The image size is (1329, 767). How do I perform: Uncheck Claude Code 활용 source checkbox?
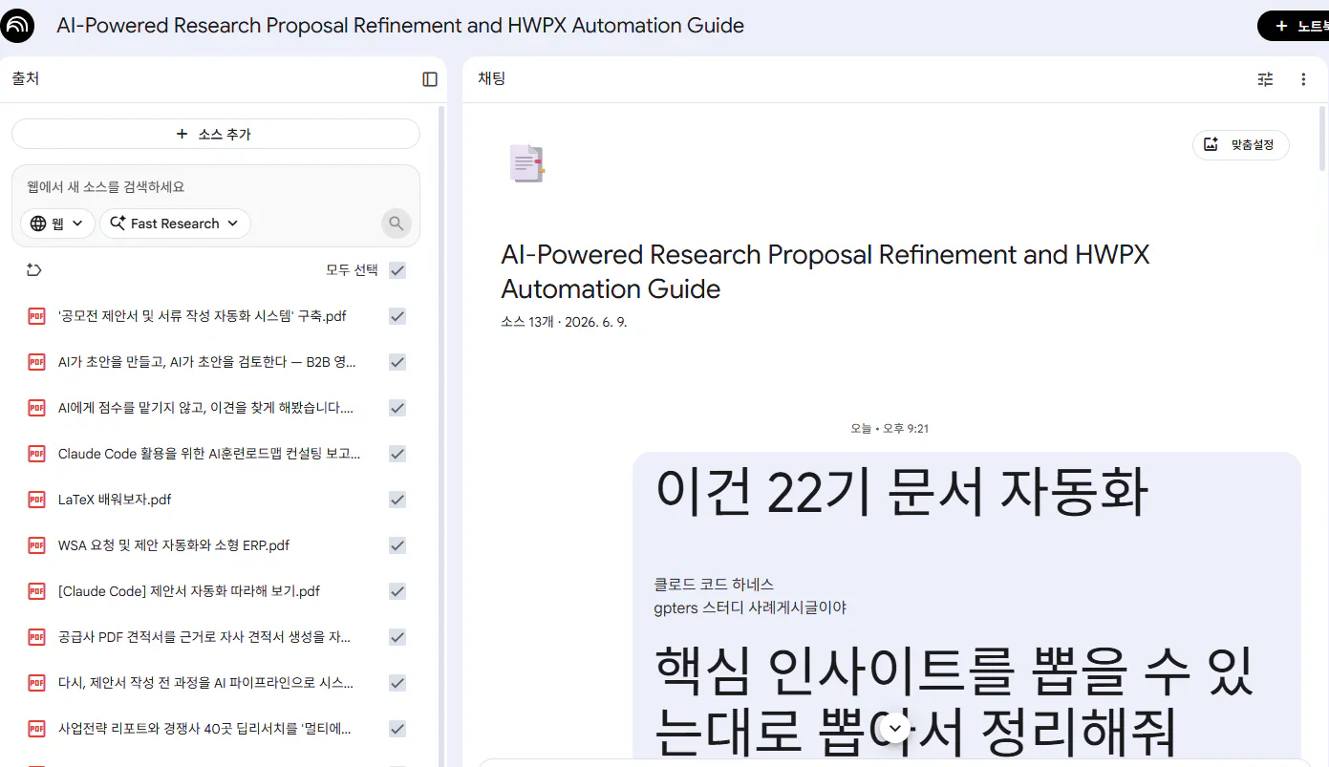397,454
